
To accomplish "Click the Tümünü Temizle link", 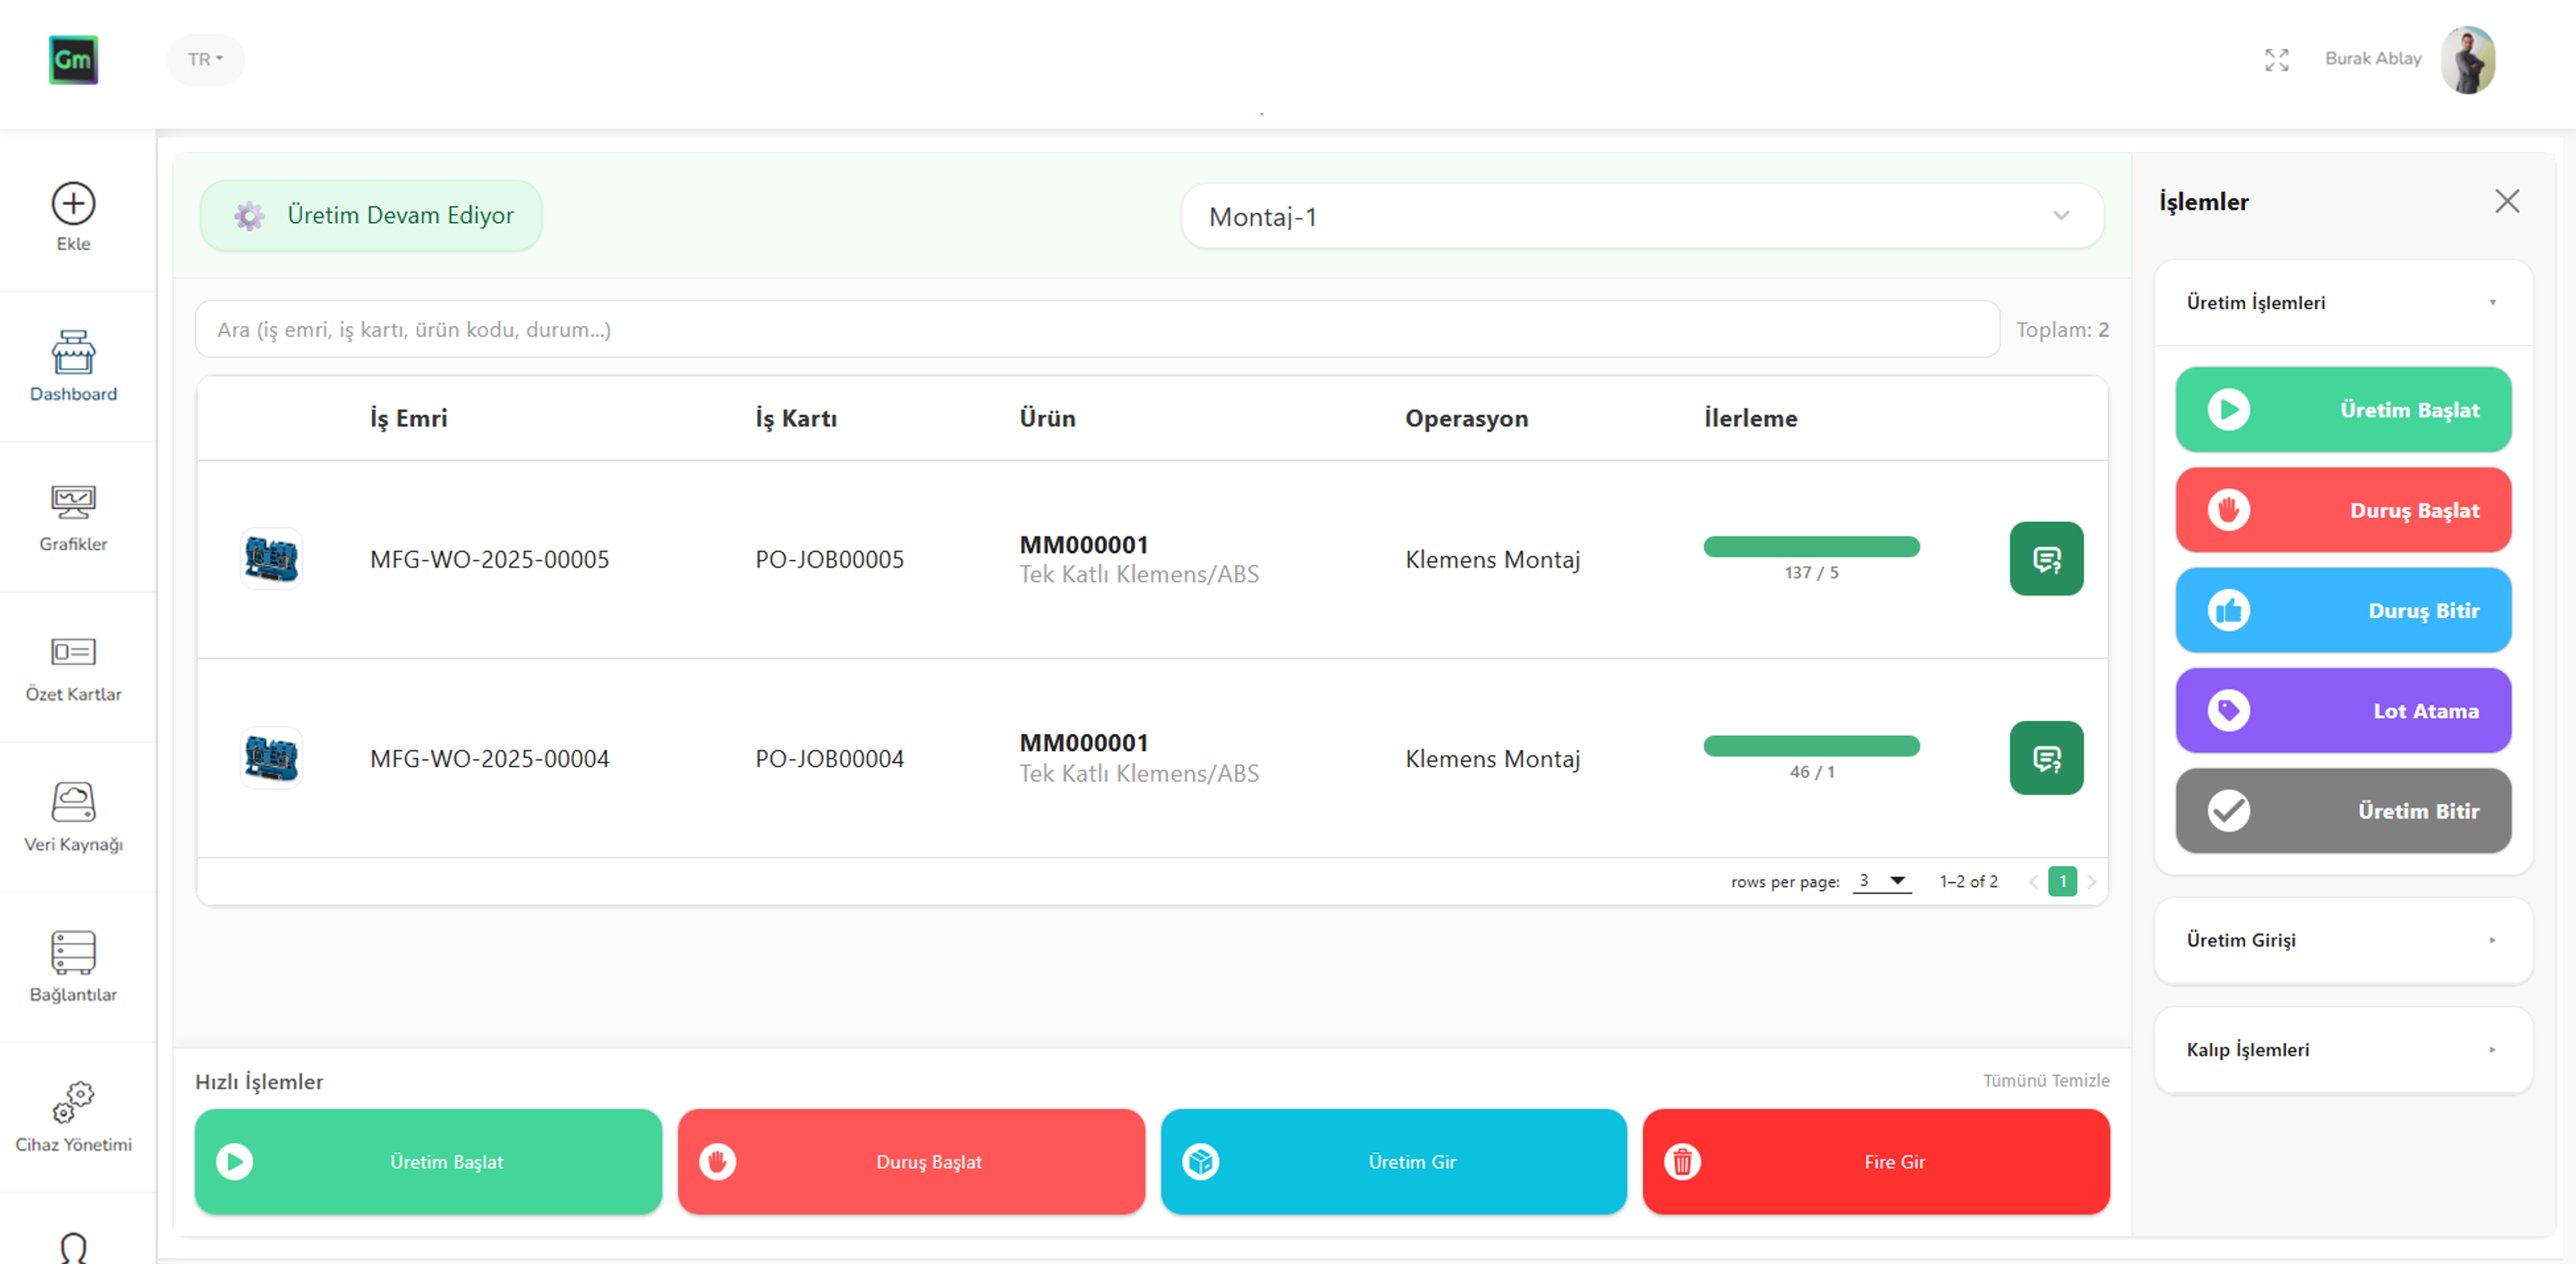I will pyautogui.click(x=2046, y=1081).
